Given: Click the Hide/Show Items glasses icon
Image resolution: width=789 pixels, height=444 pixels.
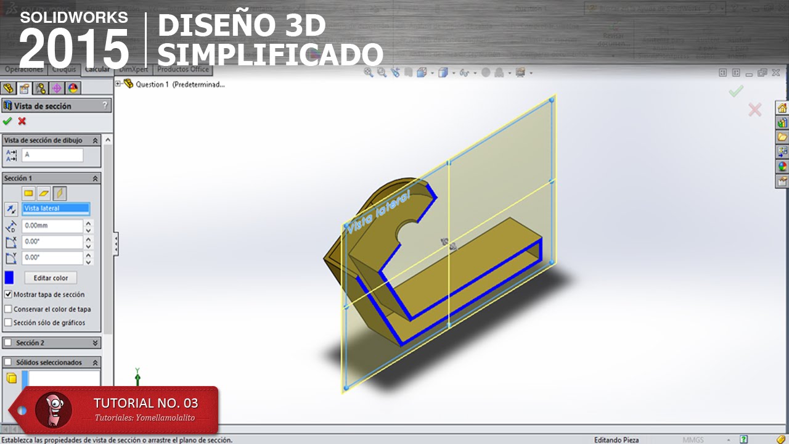Looking at the screenshot, I should coord(464,73).
